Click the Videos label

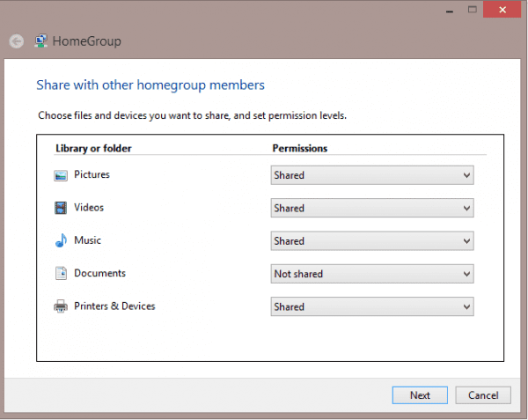(x=89, y=208)
